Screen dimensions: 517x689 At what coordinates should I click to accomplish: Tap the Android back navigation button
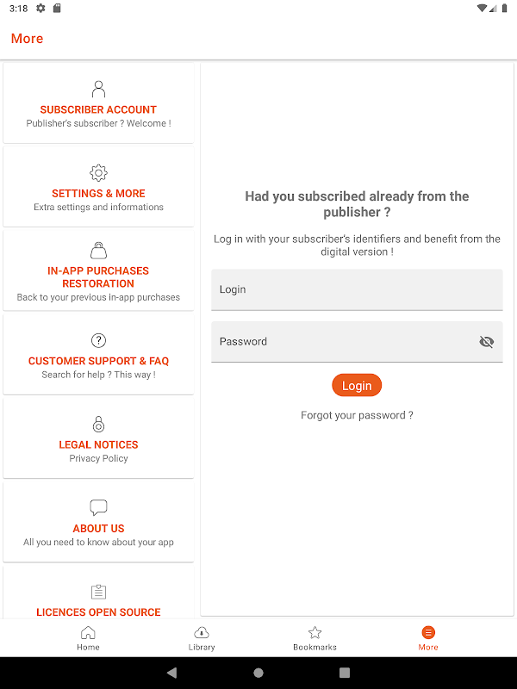point(171,673)
